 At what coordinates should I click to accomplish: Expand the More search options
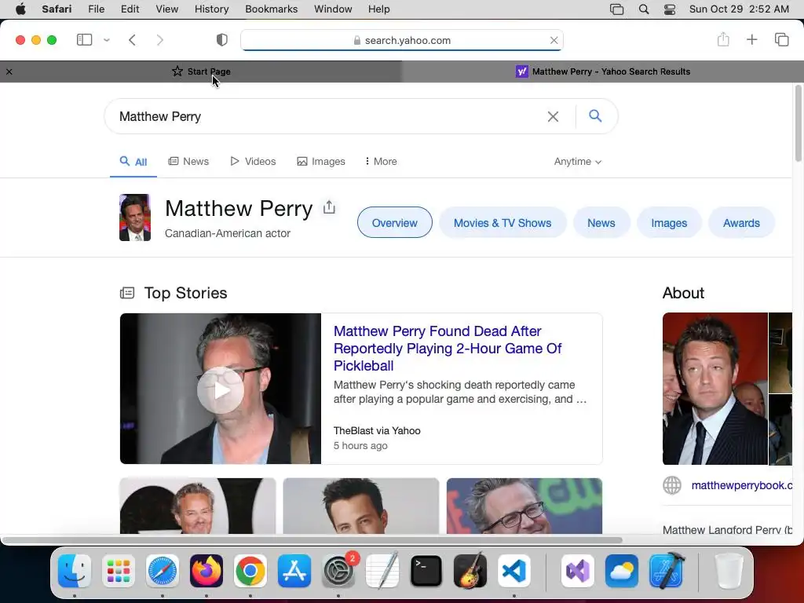click(381, 162)
